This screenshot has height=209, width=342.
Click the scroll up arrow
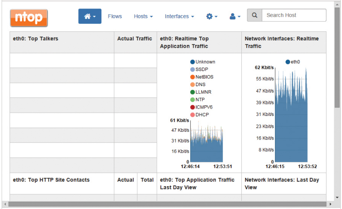coord(337,4)
